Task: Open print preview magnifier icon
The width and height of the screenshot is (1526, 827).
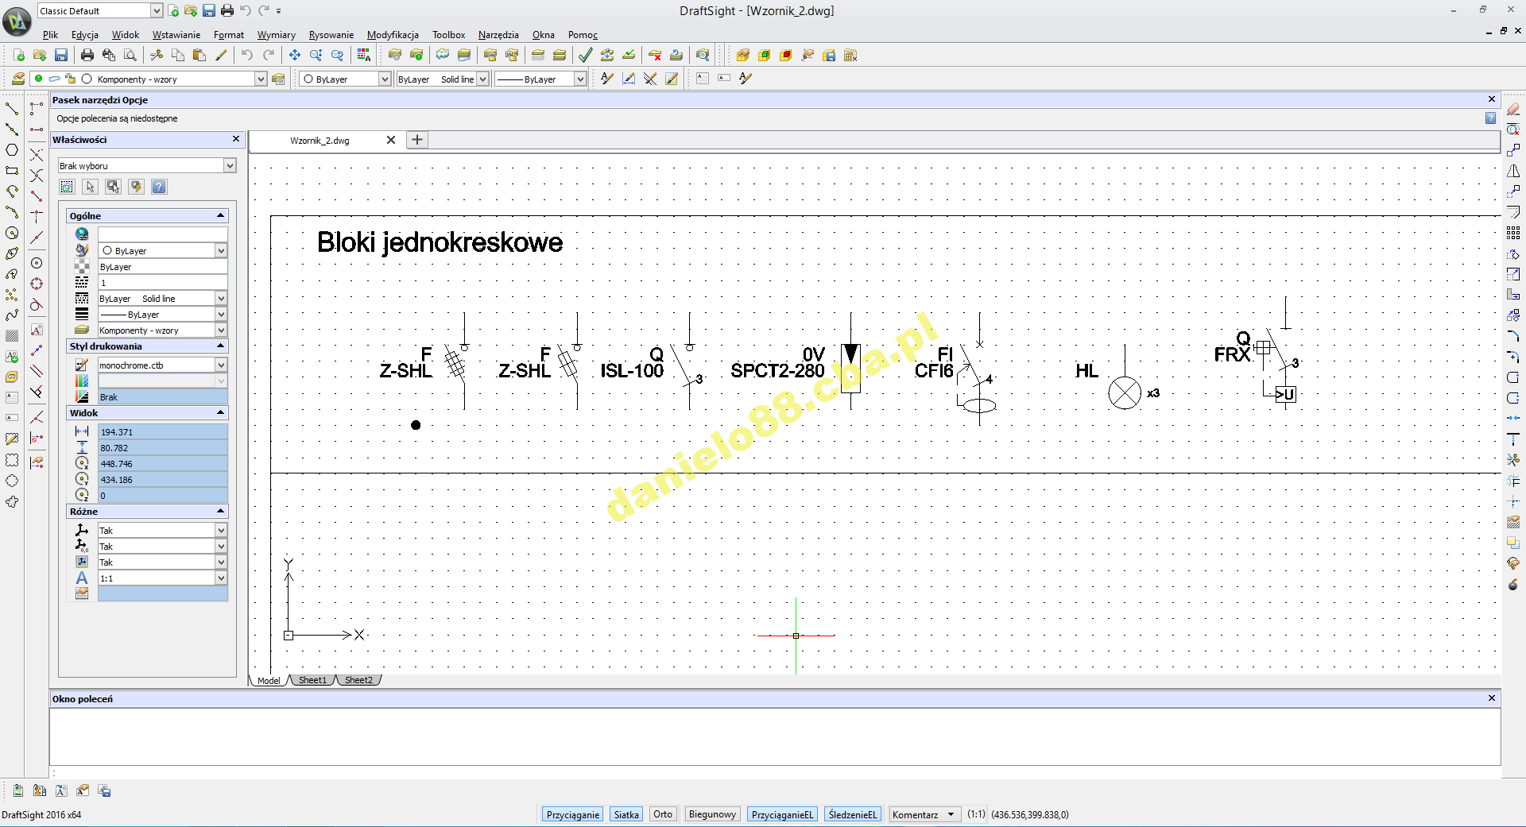Action: (x=130, y=55)
